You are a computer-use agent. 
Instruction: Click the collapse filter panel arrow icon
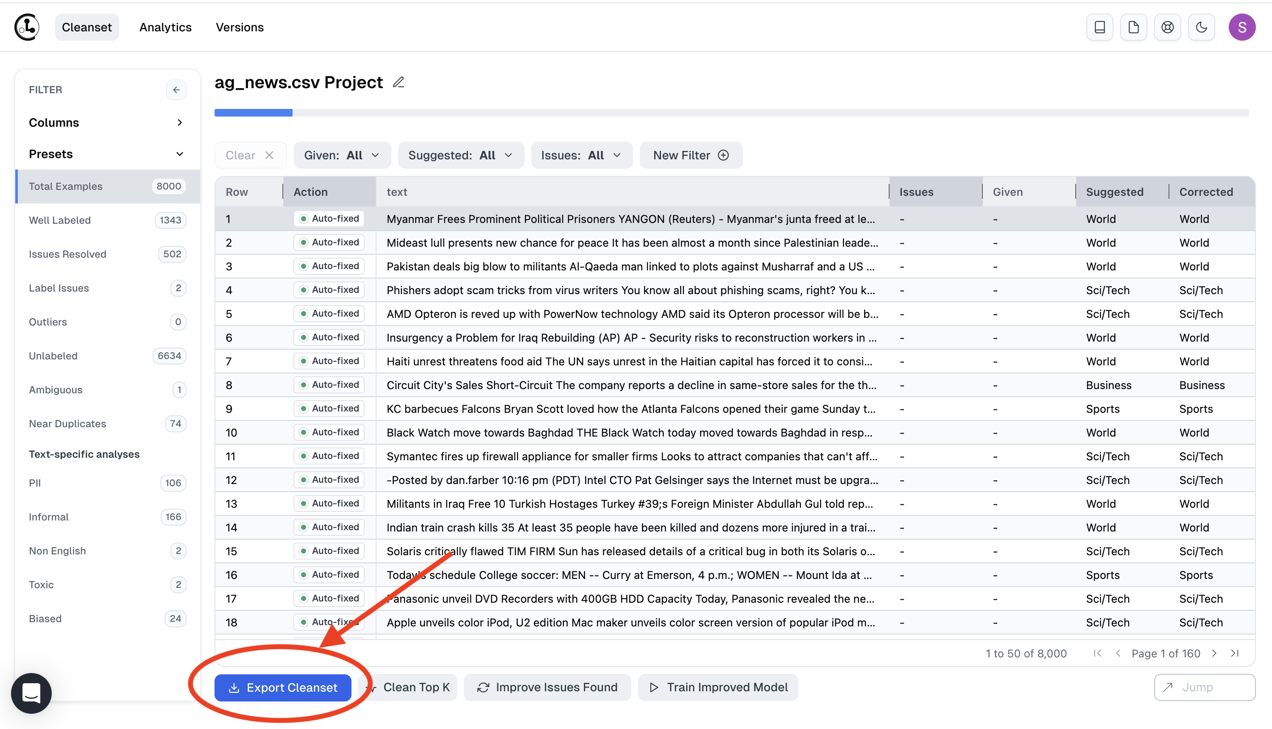pyautogui.click(x=176, y=89)
